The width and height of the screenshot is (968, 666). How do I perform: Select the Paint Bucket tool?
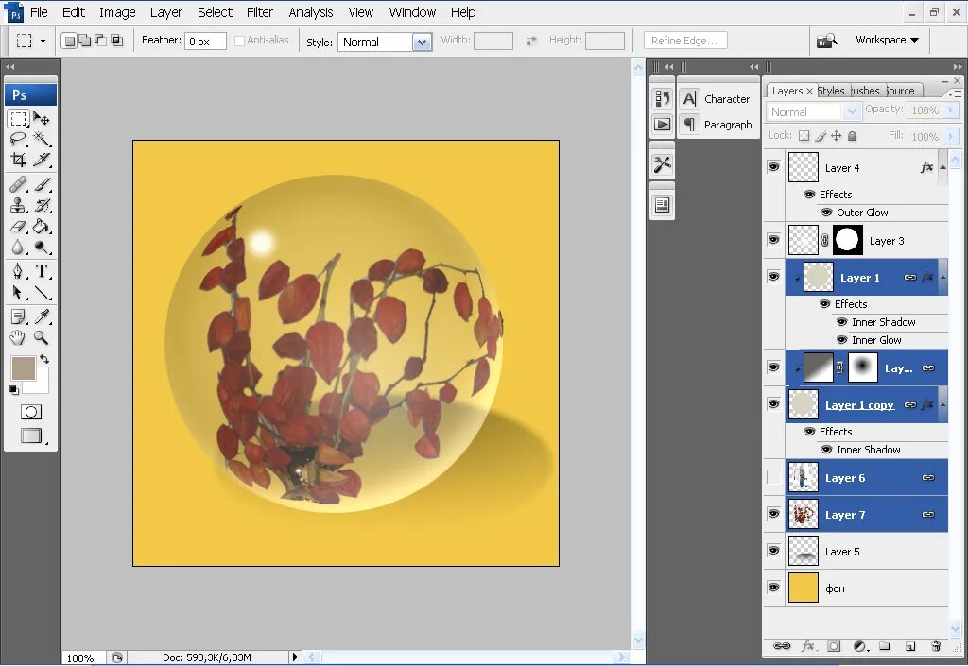pos(42,226)
